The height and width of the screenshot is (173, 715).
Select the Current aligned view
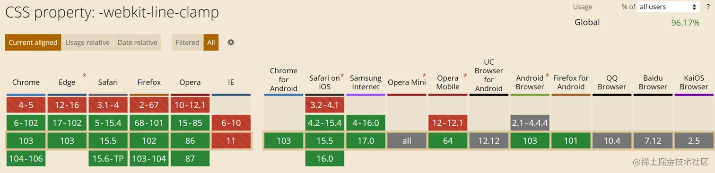33,42
